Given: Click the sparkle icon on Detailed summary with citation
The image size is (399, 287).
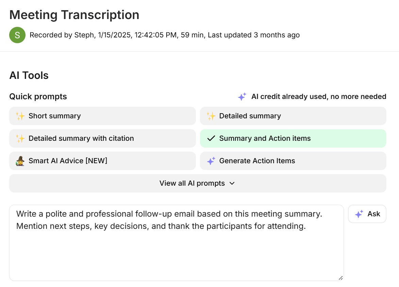Looking at the screenshot, I should (x=21, y=138).
